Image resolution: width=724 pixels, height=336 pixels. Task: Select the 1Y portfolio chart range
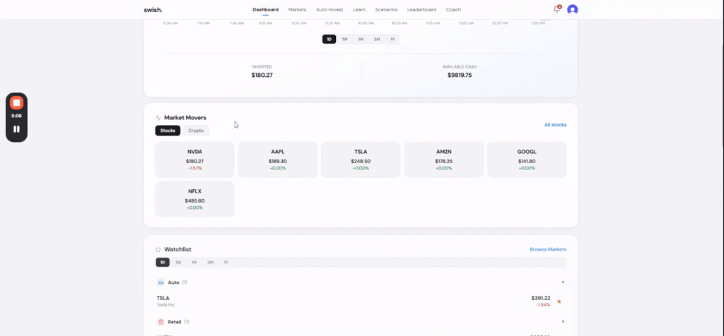coord(392,40)
